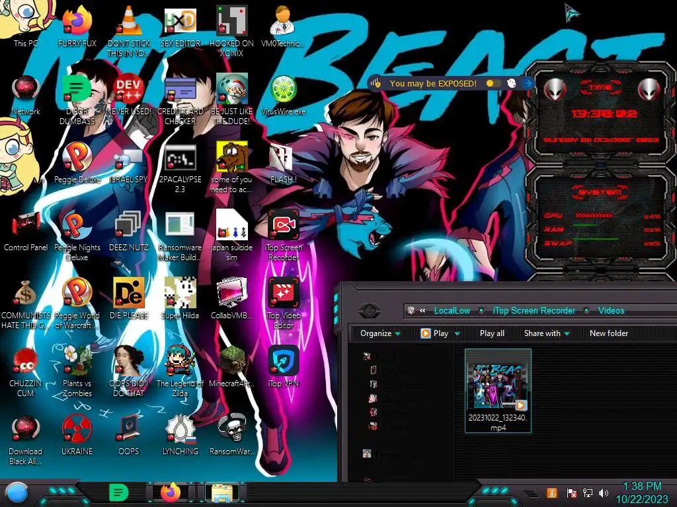677x507 pixels.
Task: Switch to the File Explorer taskbar button
Action: point(222,492)
